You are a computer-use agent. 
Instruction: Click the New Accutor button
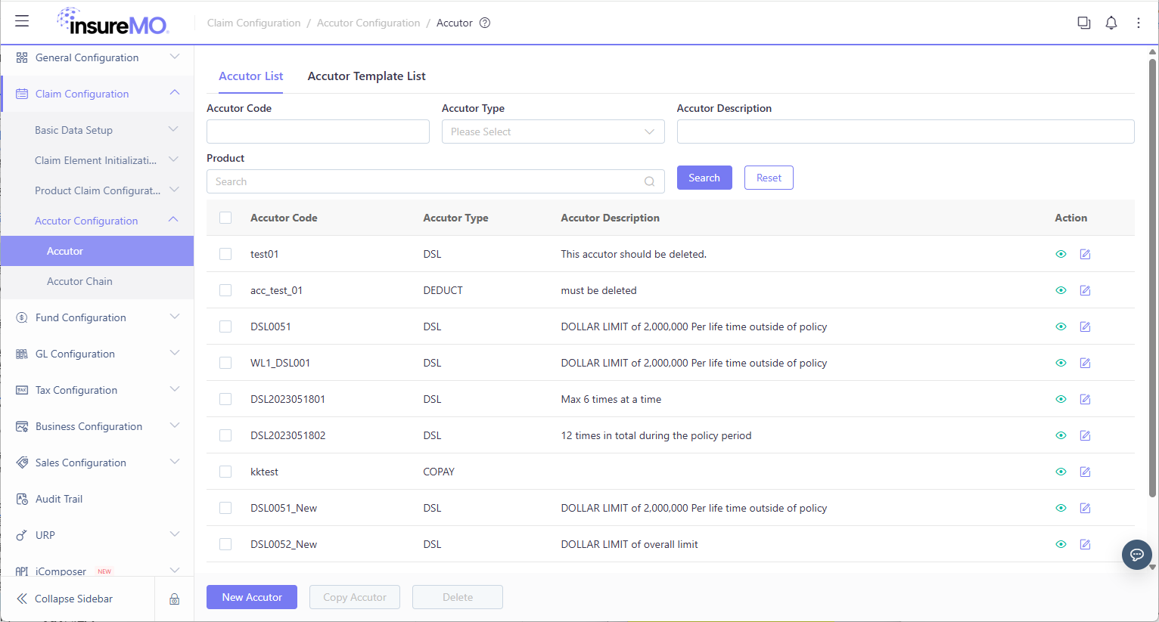click(x=252, y=597)
